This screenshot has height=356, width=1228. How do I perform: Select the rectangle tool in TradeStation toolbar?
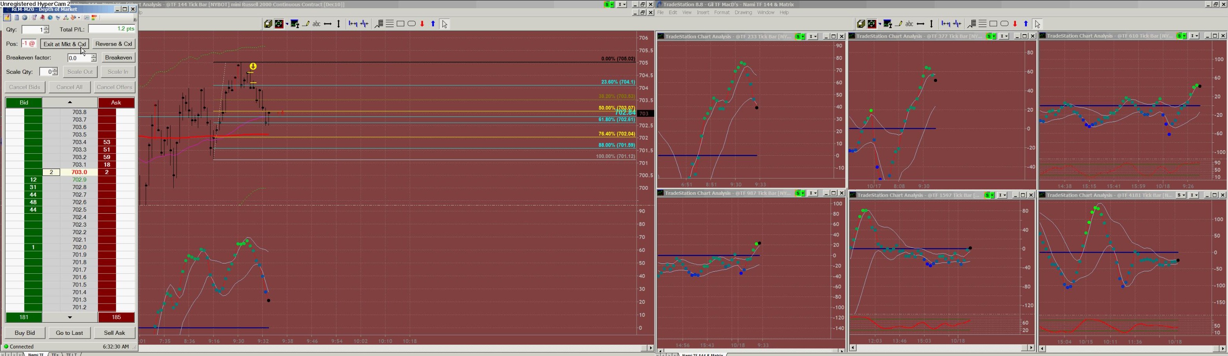click(x=994, y=24)
